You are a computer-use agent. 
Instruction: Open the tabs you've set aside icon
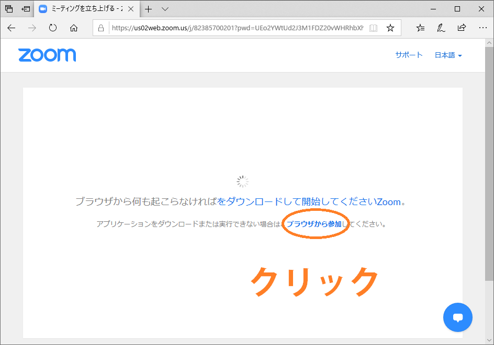coord(9,9)
